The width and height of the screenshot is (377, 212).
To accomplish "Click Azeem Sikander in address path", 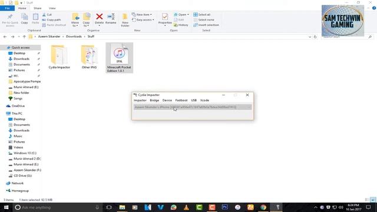I will pyautogui.click(x=49, y=37).
